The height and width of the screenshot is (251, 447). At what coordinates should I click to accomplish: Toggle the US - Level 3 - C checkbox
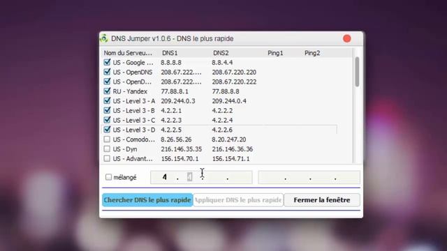107,120
